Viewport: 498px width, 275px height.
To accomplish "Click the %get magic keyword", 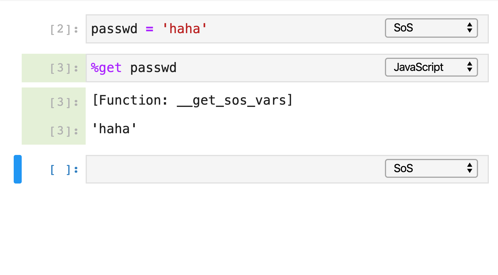I will (105, 68).
